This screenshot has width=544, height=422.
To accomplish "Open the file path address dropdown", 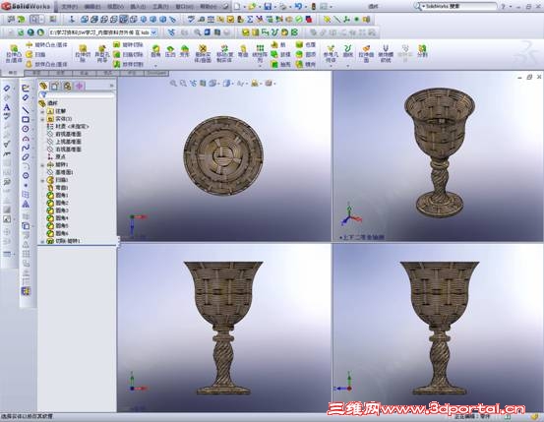I will [x=154, y=32].
